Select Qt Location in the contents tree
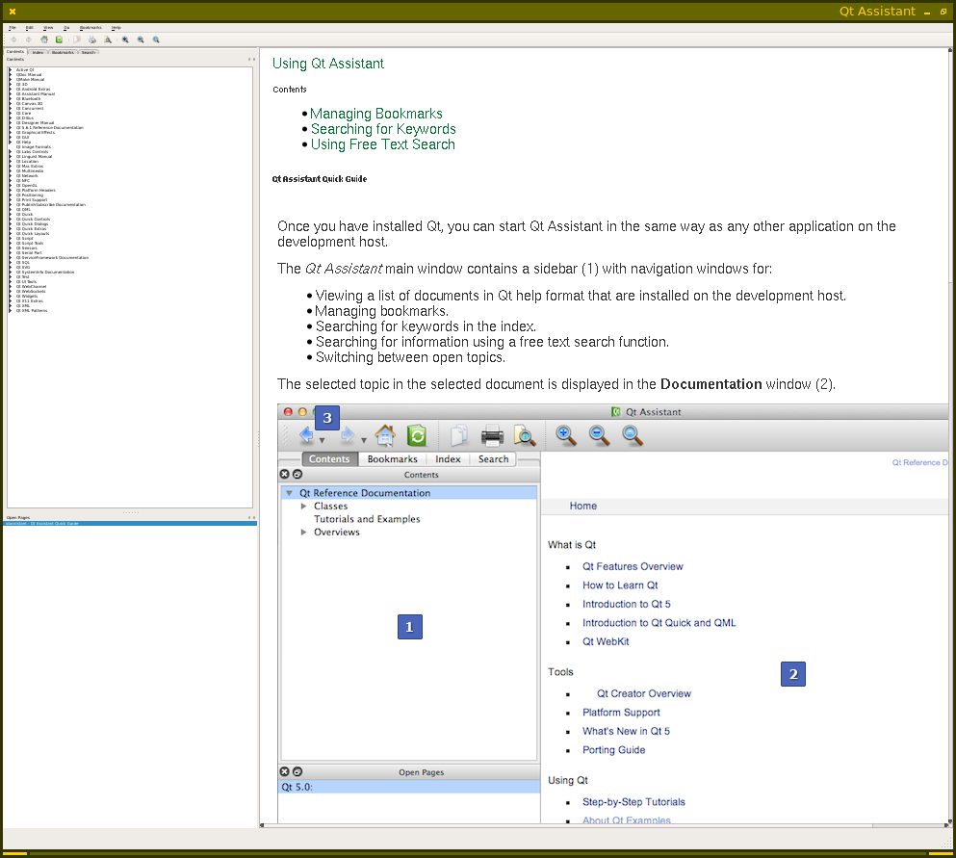This screenshot has width=956, height=858. pyautogui.click(x=27, y=162)
